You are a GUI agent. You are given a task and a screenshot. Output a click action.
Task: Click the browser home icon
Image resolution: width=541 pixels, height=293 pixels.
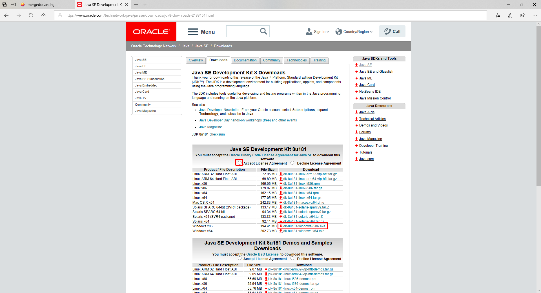coord(43,15)
